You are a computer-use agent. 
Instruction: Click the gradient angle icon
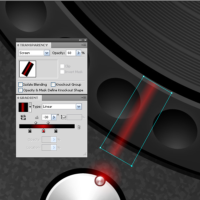[x=37, y=117]
